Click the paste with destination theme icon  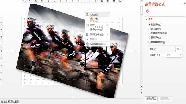(92, 20)
